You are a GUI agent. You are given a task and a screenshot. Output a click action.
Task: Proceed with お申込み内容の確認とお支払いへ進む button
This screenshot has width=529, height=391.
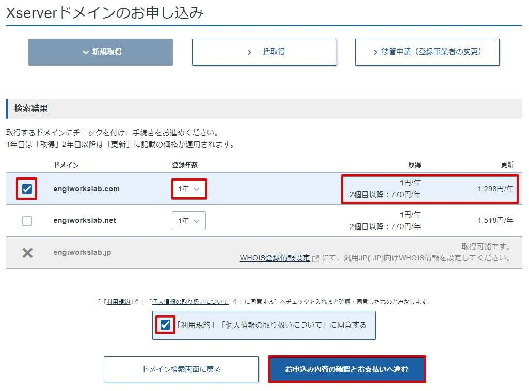point(347,369)
